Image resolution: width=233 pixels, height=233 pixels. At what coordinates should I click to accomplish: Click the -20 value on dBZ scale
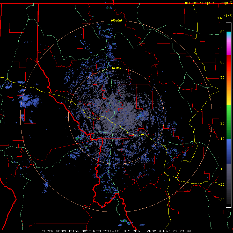point(221,184)
